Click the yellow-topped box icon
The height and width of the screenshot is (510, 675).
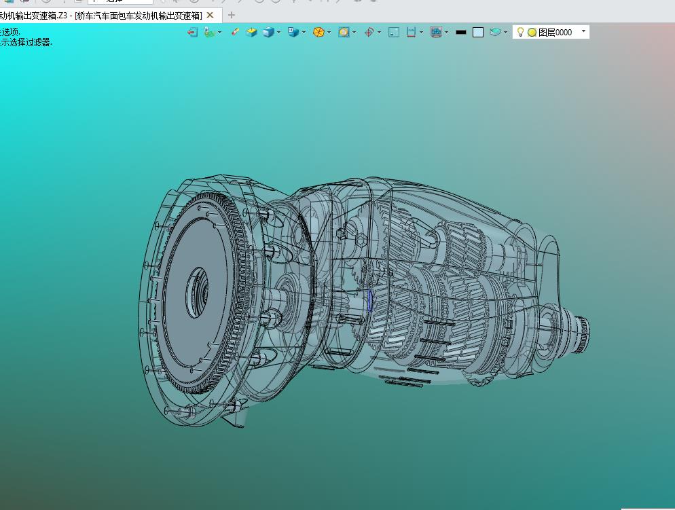[x=251, y=32]
